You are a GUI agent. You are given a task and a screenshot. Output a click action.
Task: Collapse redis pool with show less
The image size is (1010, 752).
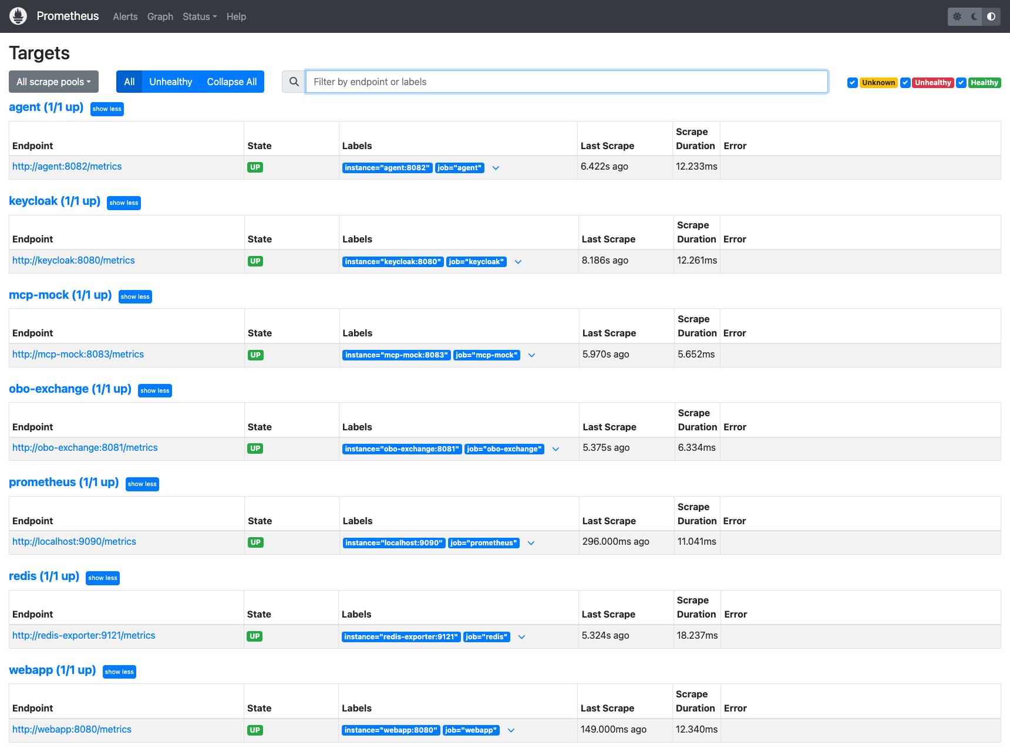[x=103, y=578]
